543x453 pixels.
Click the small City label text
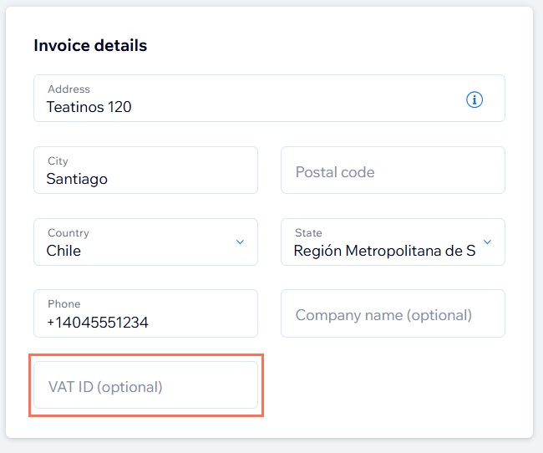point(58,161)
